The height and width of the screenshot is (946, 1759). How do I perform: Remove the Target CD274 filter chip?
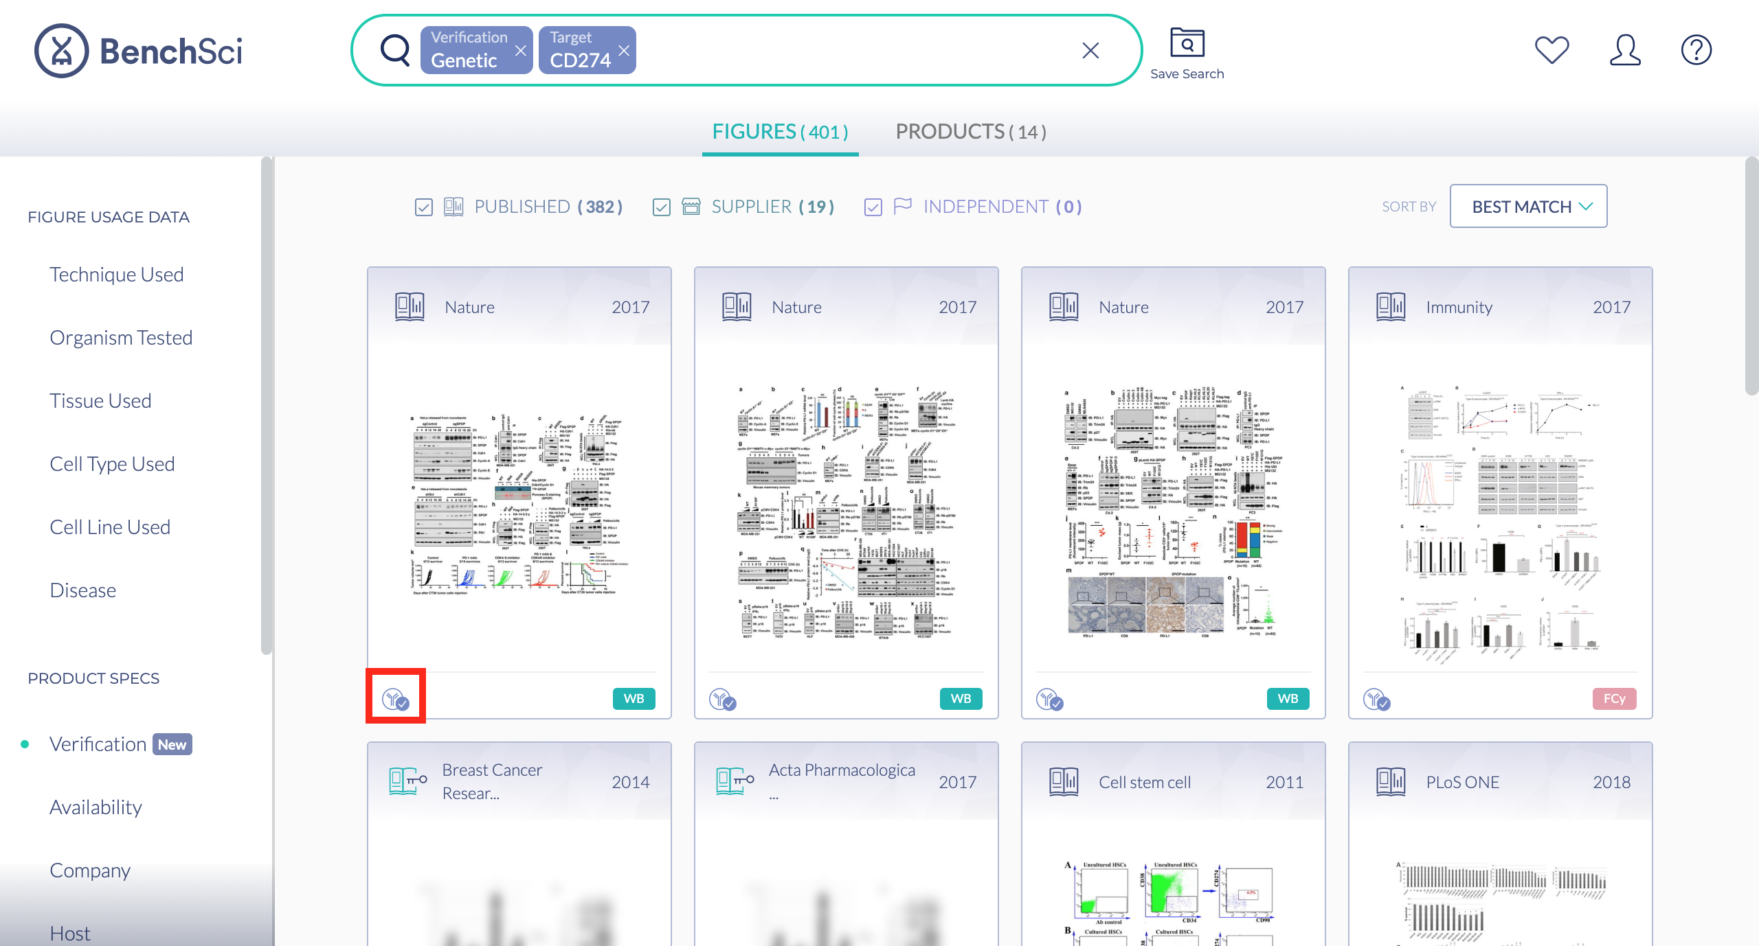pos(623,50)
